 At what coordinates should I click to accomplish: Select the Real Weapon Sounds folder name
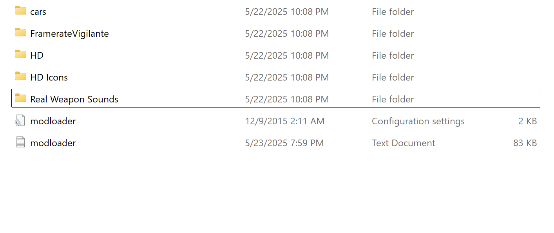pos(74,100)
